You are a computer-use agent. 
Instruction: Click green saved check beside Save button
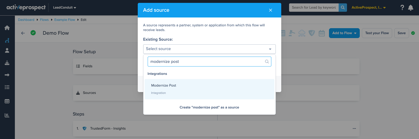coord(413,33)
